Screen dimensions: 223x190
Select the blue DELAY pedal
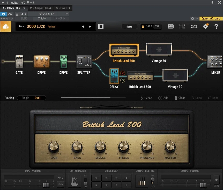(114, 76)
